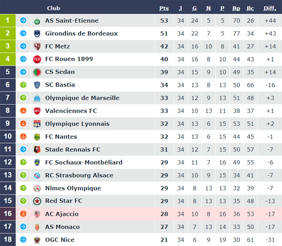Click the Olympique de Marseille logo
Screen dimensions: 282x246
pyautogui.click(x=37, y=98)
